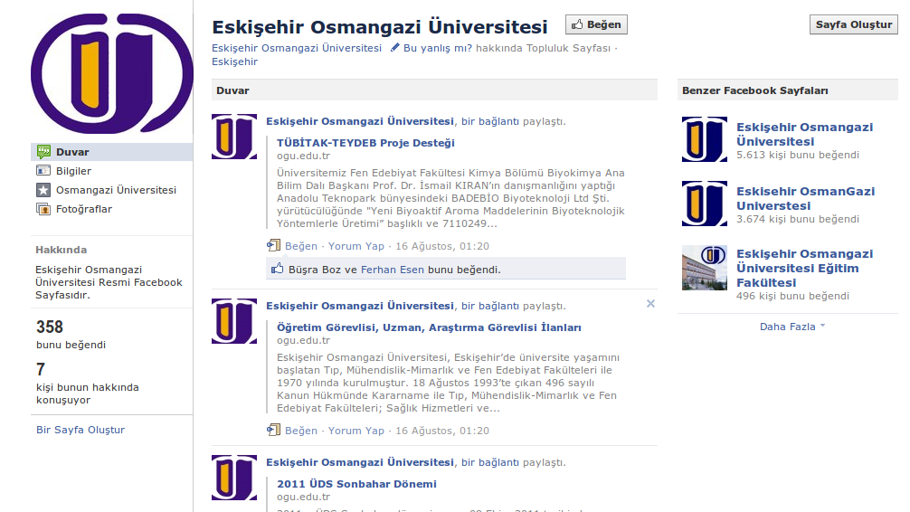This screenshot has width=910, height=512.
Task: Click the large university logo profile picture
Action: pyautogui.click(x=111, y=73)
